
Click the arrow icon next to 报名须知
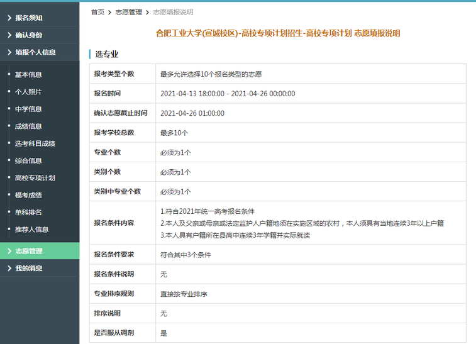pyautogui.click(x=9, y=18)
